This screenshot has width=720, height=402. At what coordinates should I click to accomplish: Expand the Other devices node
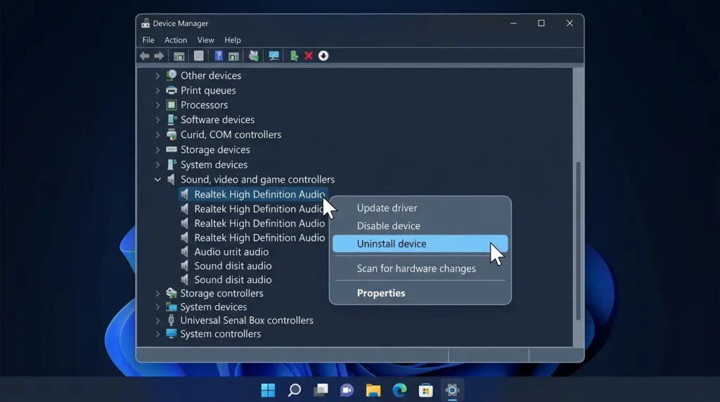tap(157, 76)
